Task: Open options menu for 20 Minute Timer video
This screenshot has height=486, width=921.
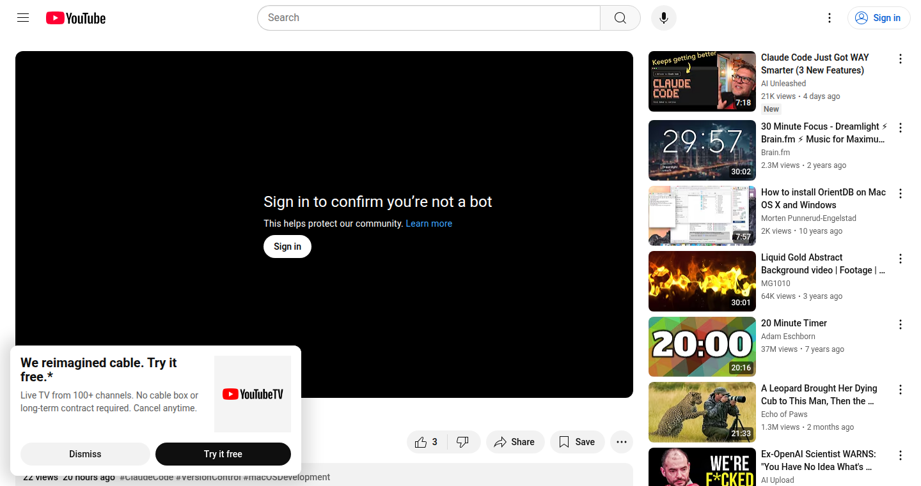Action: (x=901, y=324)
